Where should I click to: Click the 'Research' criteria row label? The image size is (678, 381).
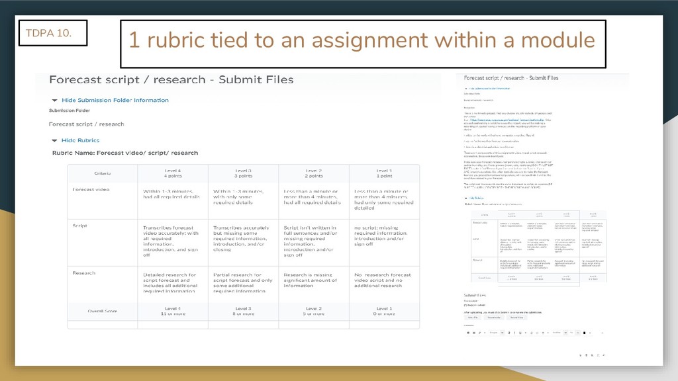click(x=84, y=273)
